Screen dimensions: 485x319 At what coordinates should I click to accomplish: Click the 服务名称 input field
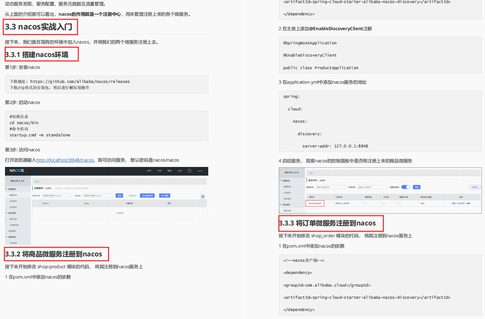(330, 187)
